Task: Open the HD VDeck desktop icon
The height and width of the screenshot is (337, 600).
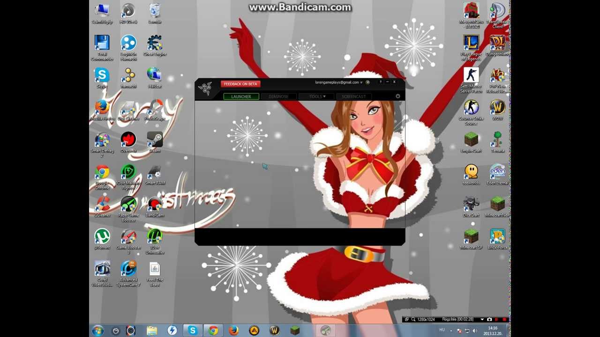Action: [x=128, y=14]
